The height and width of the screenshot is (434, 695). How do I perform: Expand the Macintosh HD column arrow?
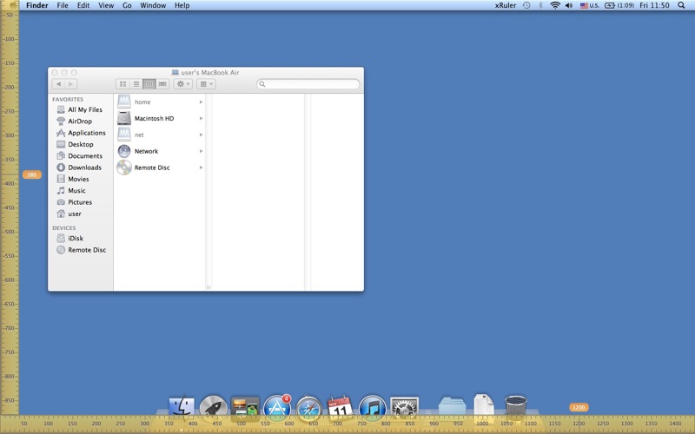pyautogui.click(x=202, y=118)
